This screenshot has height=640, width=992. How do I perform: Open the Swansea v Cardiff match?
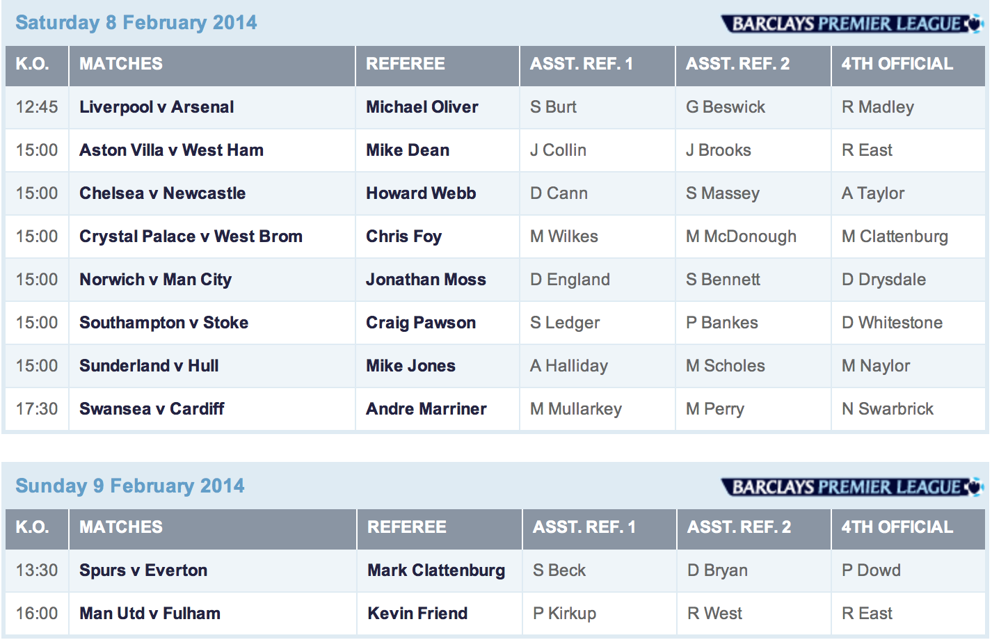pos(152,409)
